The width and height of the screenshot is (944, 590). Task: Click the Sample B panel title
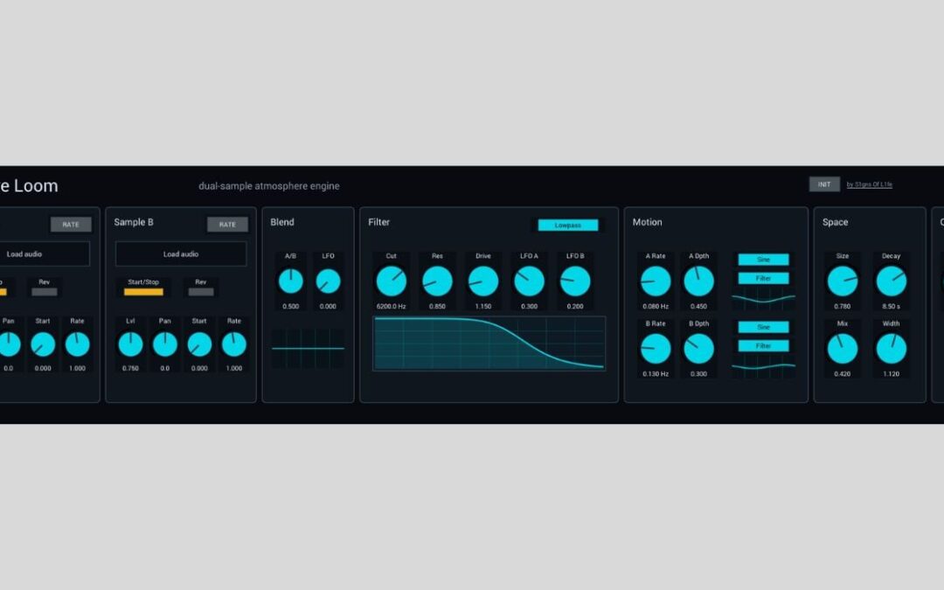pyautogui.click(x=134, y=222)
